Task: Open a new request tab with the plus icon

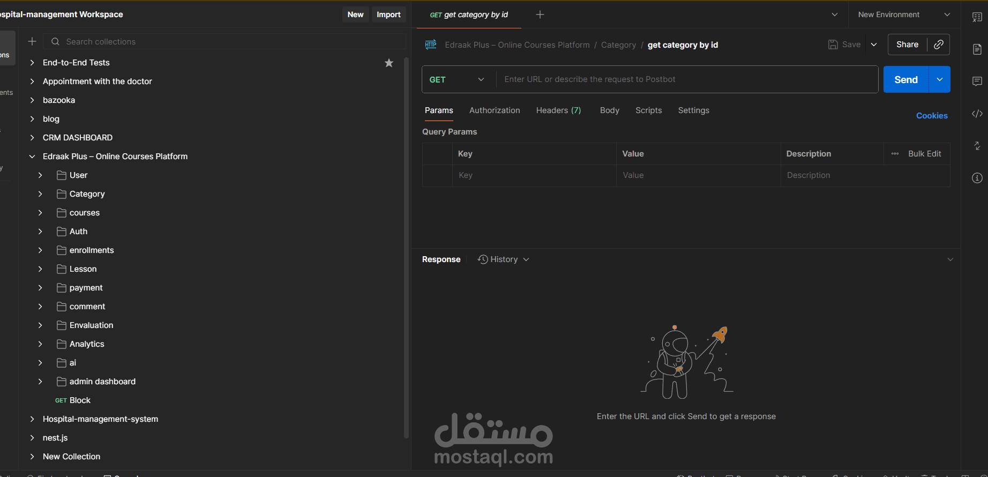Action: (x=540, y=14)
